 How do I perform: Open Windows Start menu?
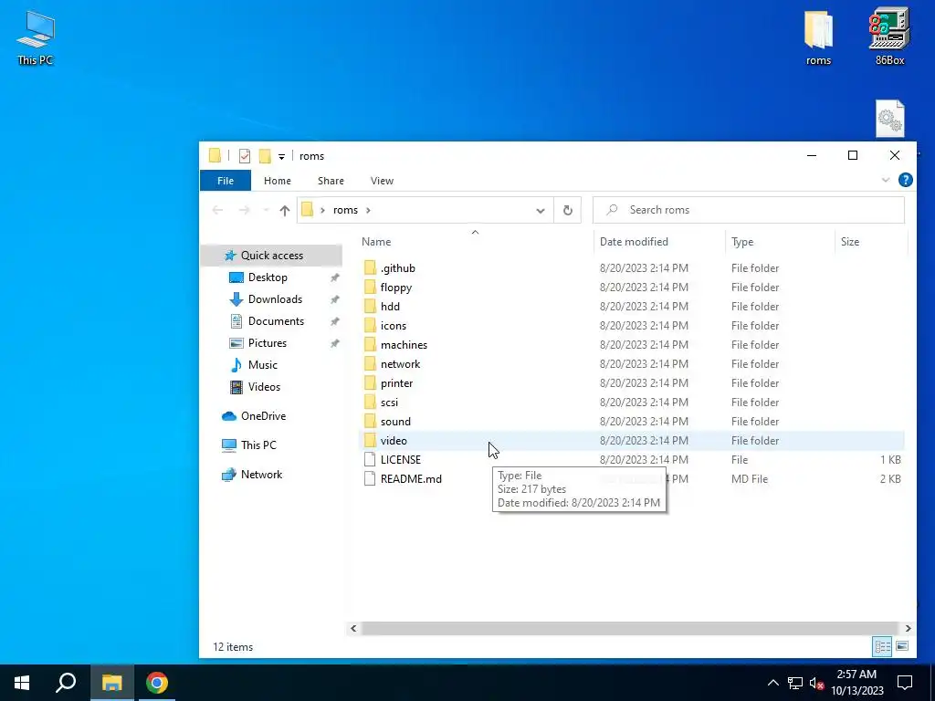(x=22, y=683)
